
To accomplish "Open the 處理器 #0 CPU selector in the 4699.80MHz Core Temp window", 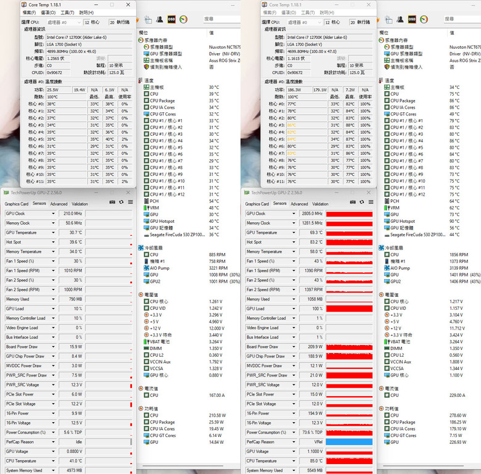I will click(305, 22).
